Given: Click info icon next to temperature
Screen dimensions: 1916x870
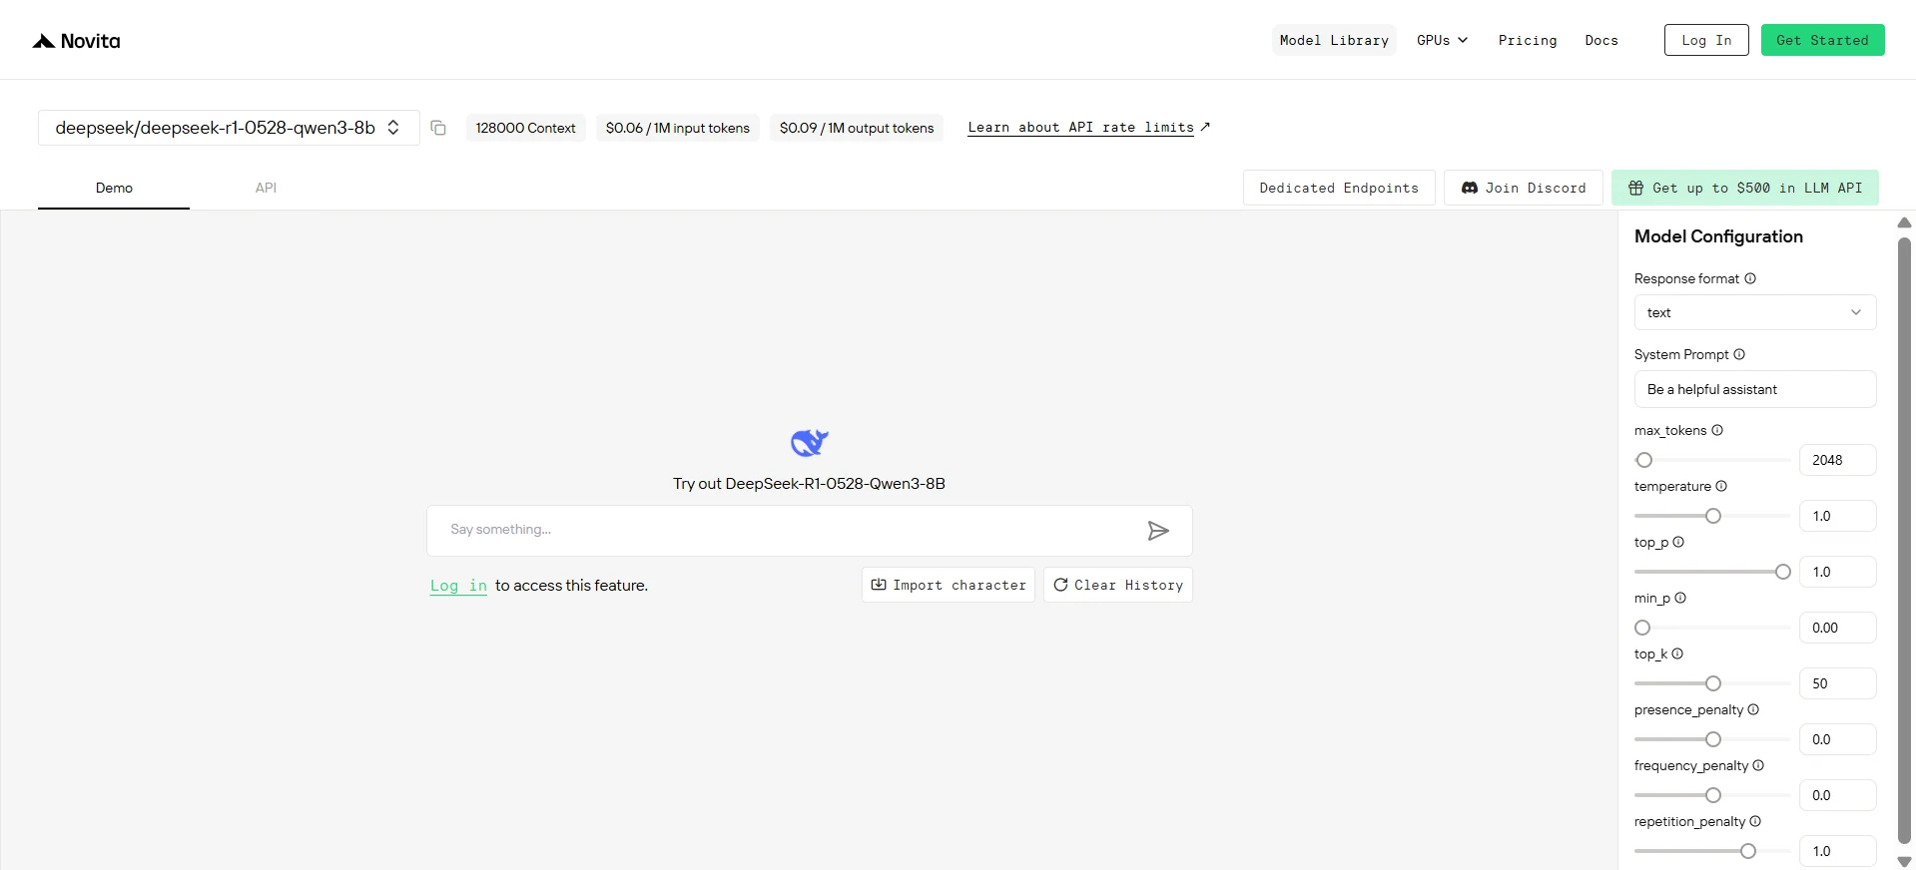Looking at the screenshot, I should click(x=1721, y=486).
